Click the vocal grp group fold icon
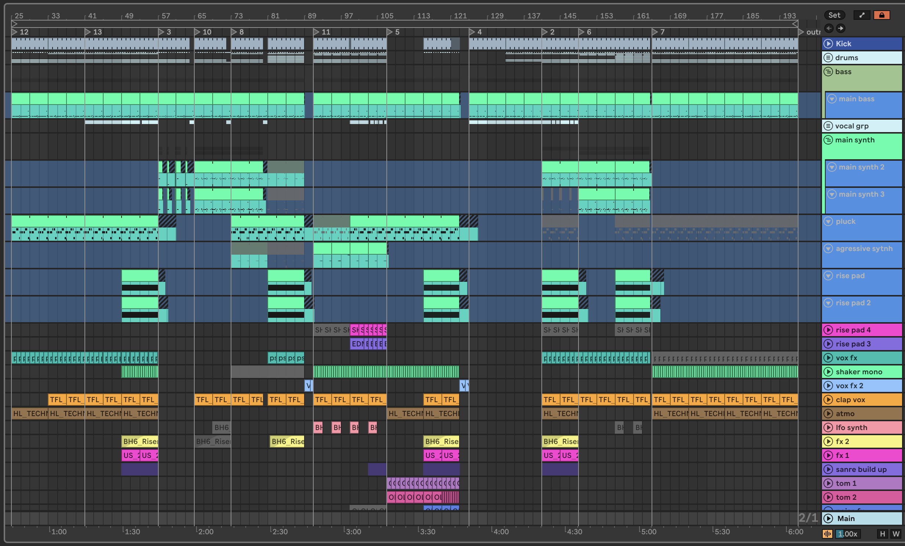Viewport: 905px width, 546px height. click(x=828, y=126)
